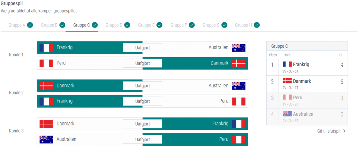Click the arrow next to Gå til slutspil
This screenshot has width=357, height=146.
pos(344,131)
